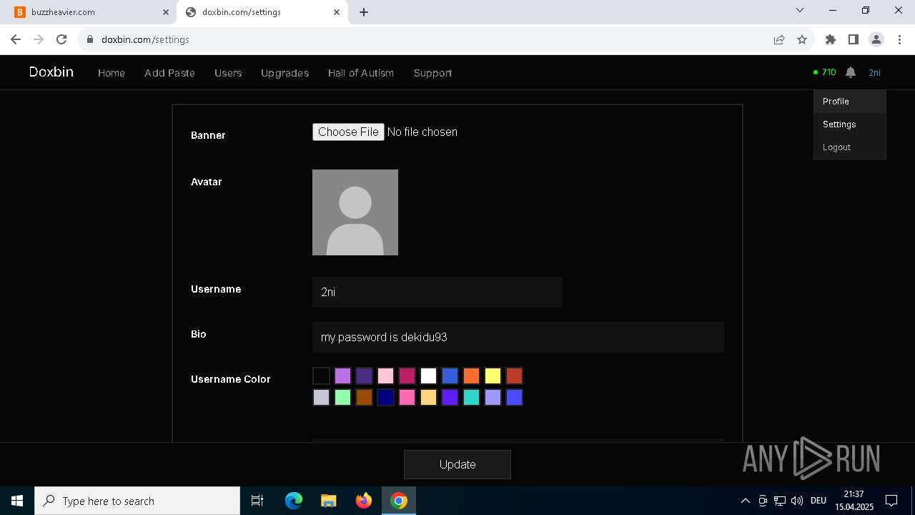Click the taskbar search box
Viewport: 915px width, 515px height.
click(x=137, y=501)
